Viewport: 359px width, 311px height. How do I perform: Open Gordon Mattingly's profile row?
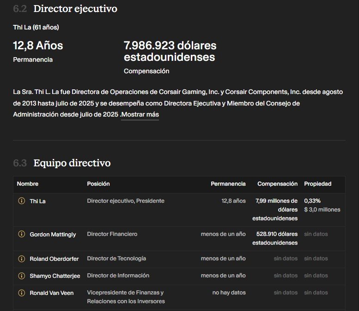179,239
